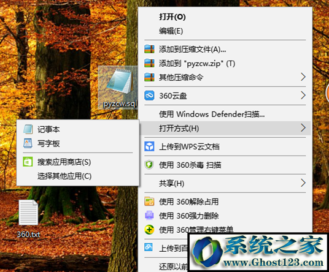Expand the 打开方式(H) submenu arrow
Image resolution: width=329 pixels, height=272 pixels.
(x=303, y=128)
